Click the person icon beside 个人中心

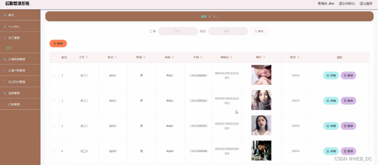point(5,27)
